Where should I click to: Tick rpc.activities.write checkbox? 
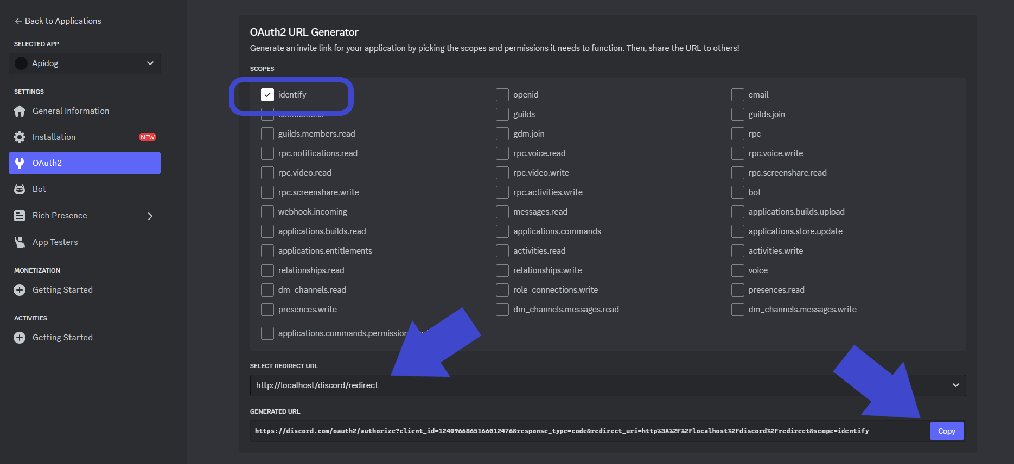[x=502, y=192]
